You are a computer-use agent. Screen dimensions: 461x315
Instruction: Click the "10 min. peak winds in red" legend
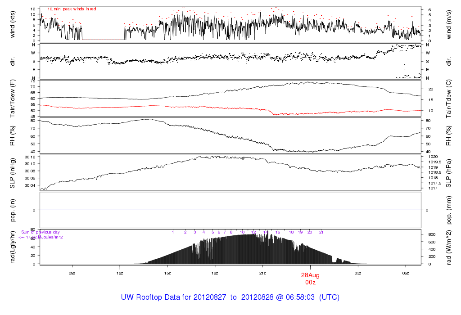72,9
